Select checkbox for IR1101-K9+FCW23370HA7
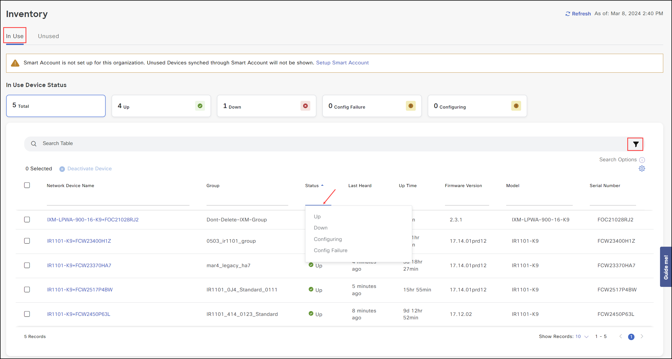The width and height of the screenshot is (672, 359). pos(27,265)
